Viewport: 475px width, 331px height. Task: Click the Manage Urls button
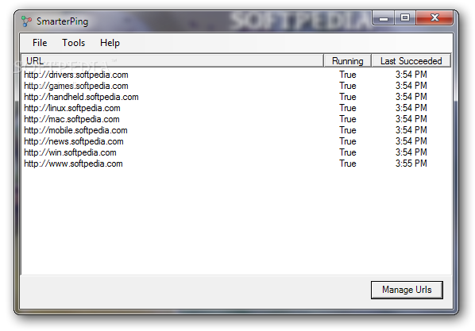[x=407, y=290]
